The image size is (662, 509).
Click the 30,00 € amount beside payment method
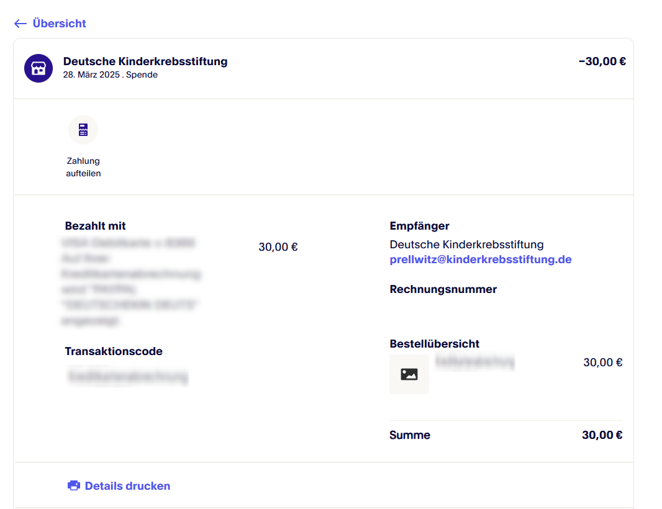click(x=278, y=247)
